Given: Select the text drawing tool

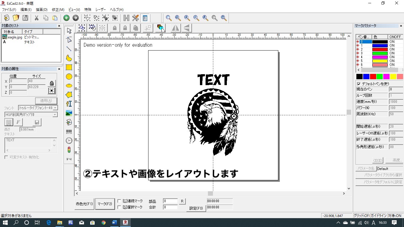Looking at the screenshot, I should click(69, 104).
